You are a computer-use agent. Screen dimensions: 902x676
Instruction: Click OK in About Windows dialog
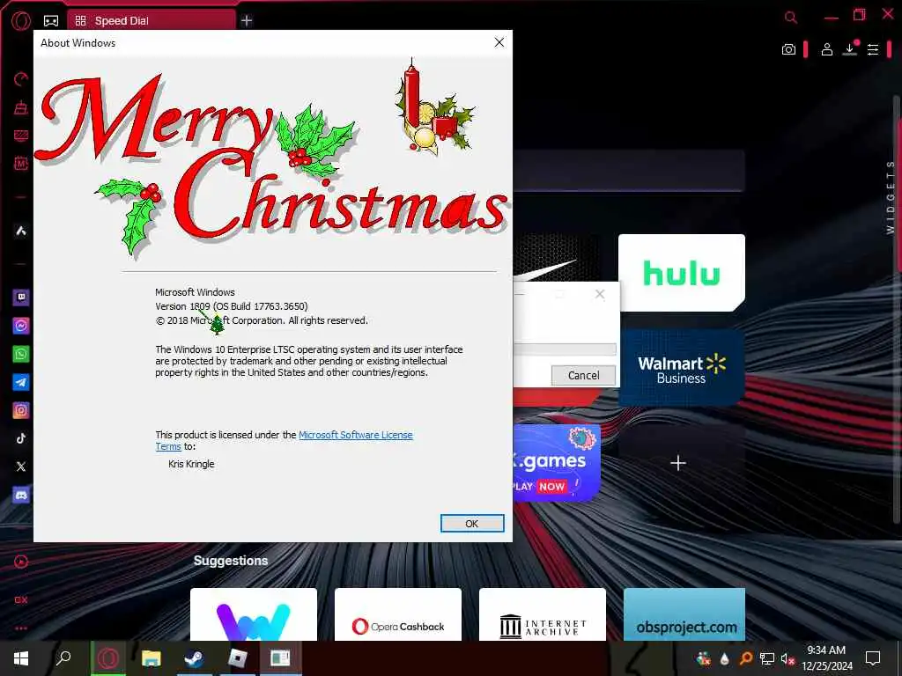(x=472, y=524)
